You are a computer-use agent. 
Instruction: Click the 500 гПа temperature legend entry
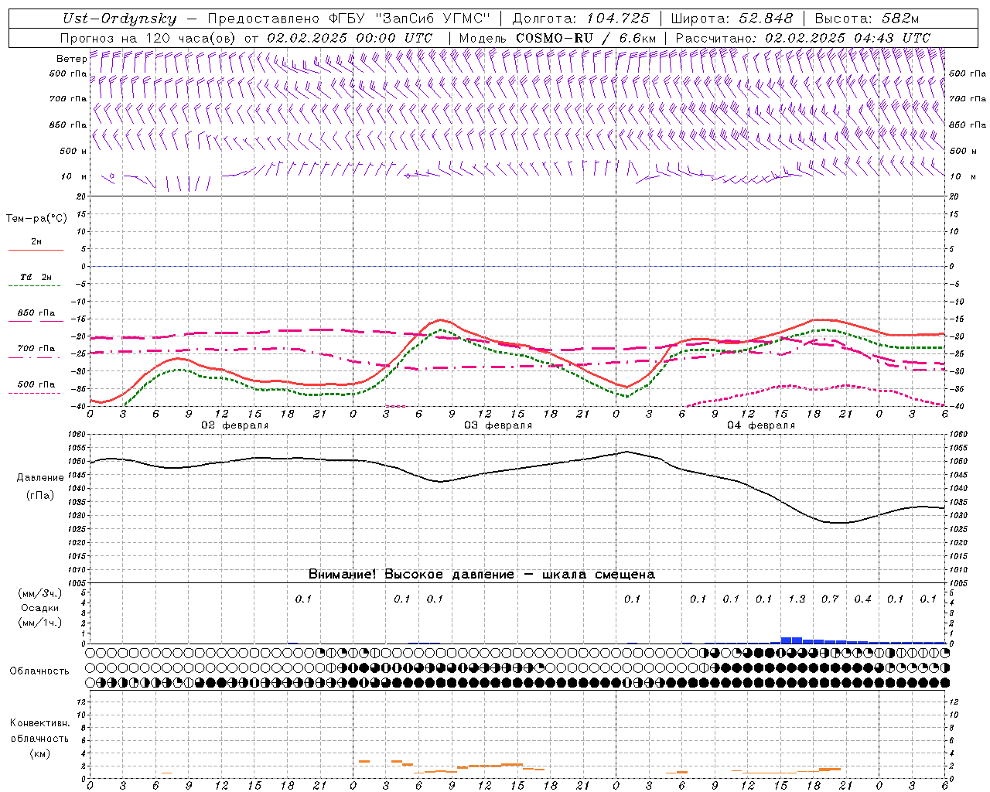36,384
